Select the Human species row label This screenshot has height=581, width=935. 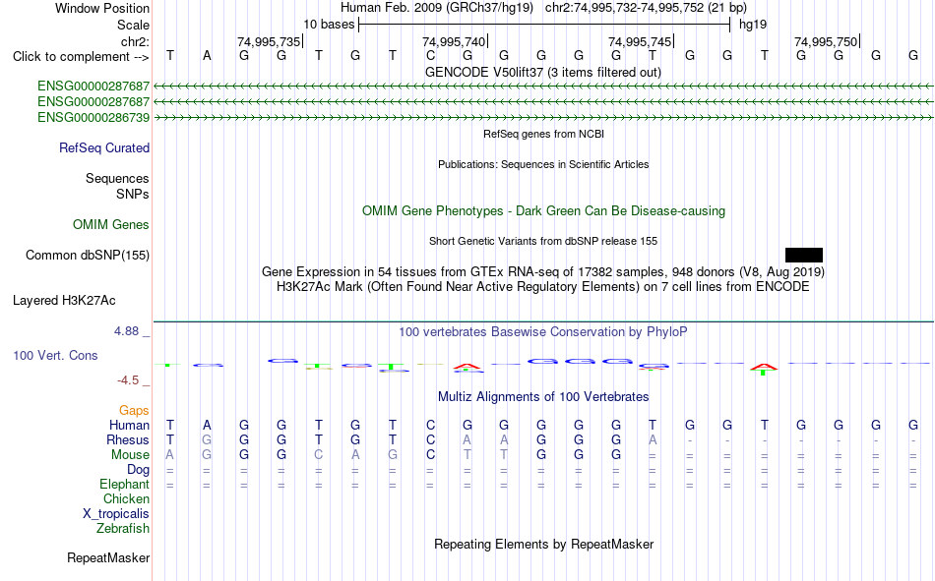pos(129,425)
